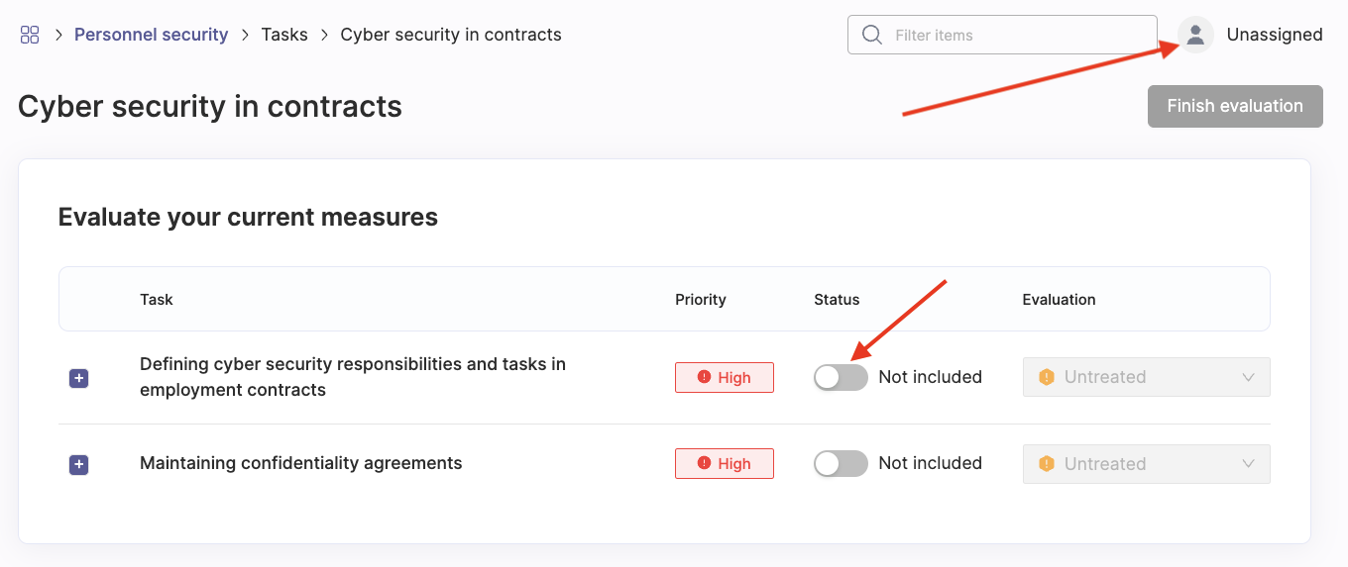Focus the Filter items search field

tap(1002, 35)
